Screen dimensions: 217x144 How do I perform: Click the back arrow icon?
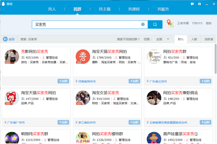point(5,39)
